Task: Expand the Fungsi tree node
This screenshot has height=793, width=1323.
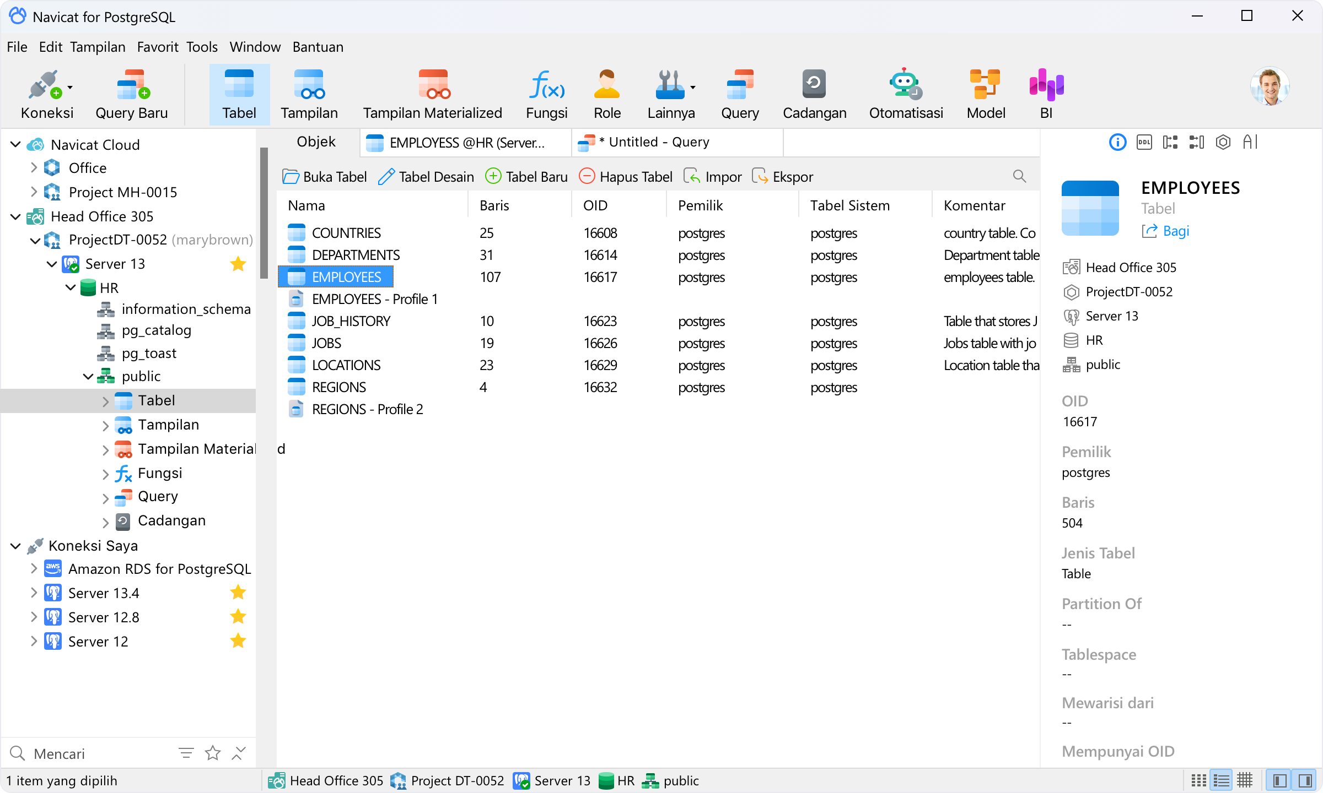Action: [106, 474]
